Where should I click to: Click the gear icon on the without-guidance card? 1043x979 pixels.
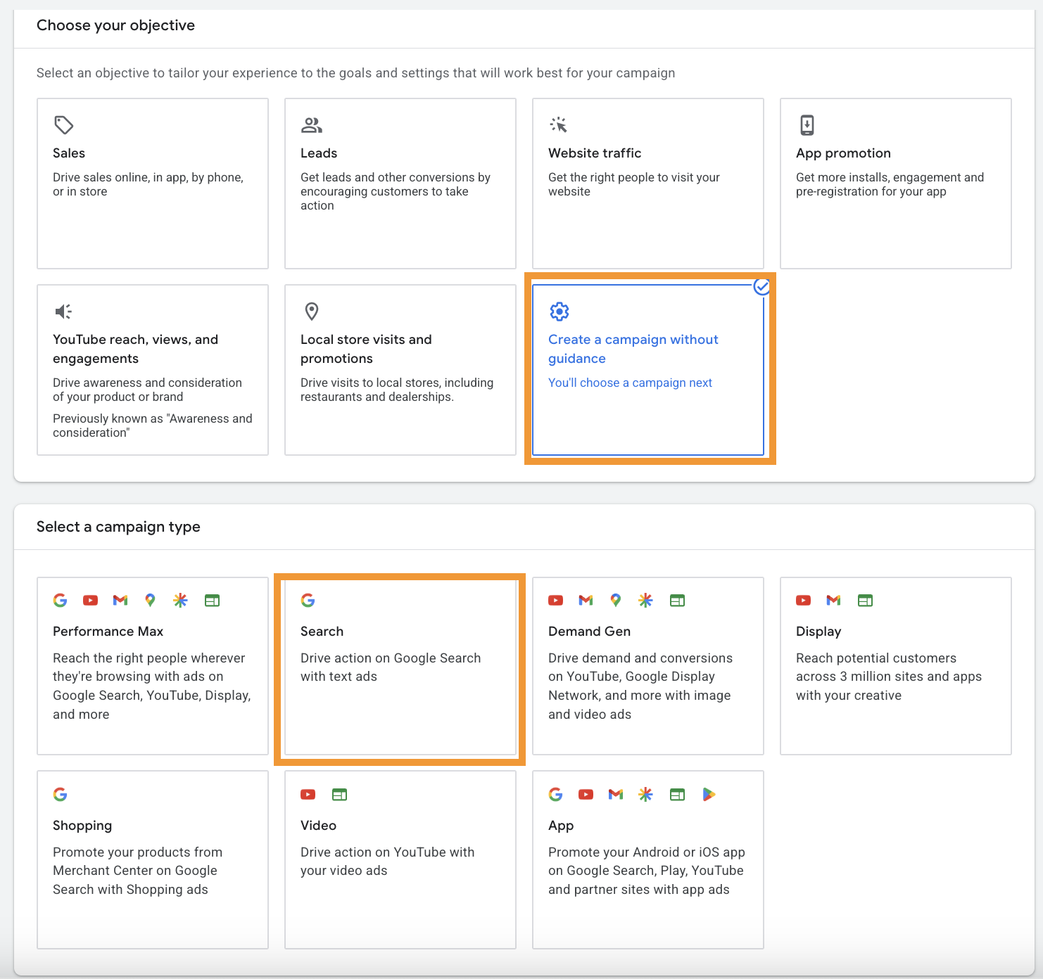point(560,312)
